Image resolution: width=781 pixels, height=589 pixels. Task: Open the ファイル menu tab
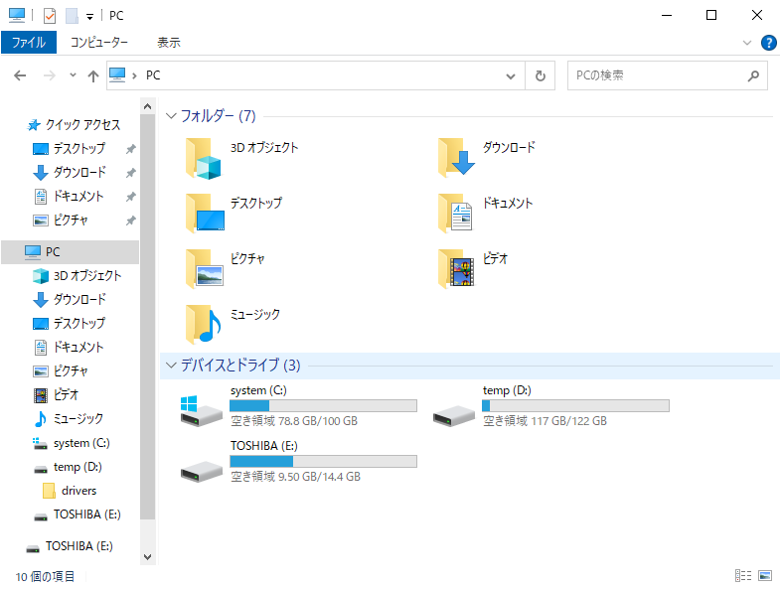pos(29,43)
